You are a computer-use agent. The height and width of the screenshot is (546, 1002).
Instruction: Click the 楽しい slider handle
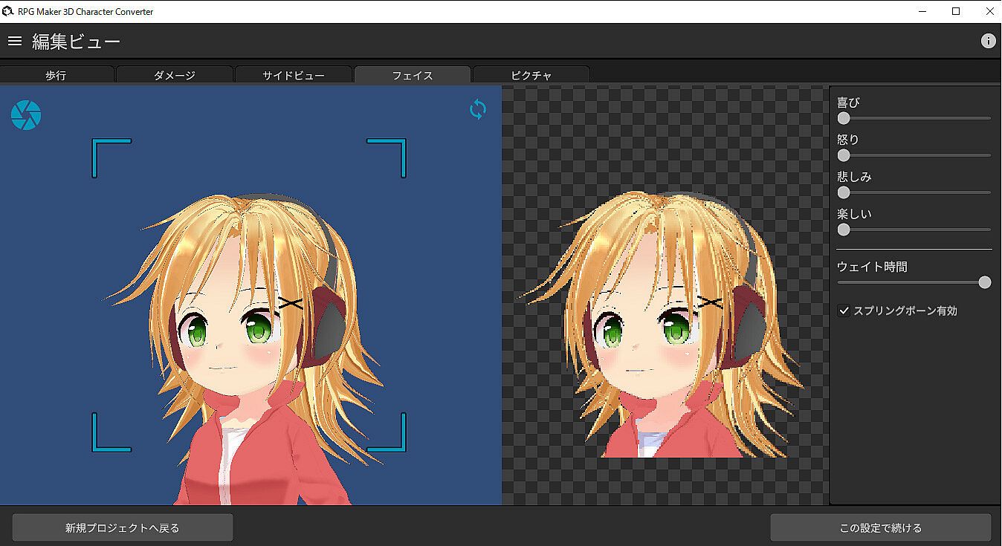(844, 230)
